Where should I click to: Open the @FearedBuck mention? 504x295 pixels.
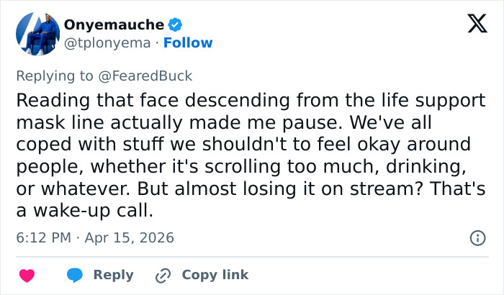point(153,76)
